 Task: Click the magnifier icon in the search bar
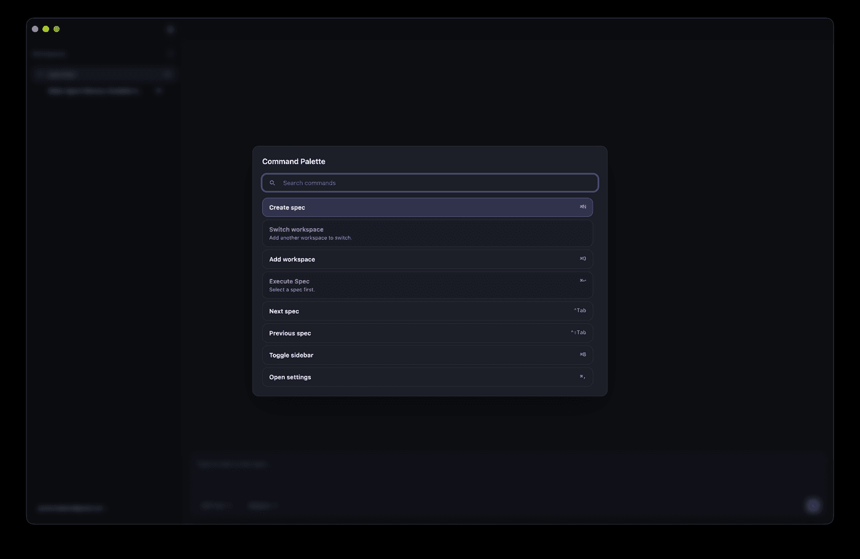coord(272,183)
